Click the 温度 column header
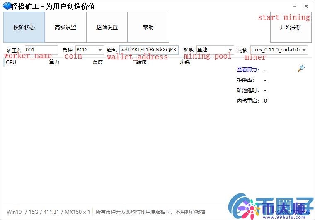Image resolution: width=315 pixels, height=220 pixels. [98, 62]
